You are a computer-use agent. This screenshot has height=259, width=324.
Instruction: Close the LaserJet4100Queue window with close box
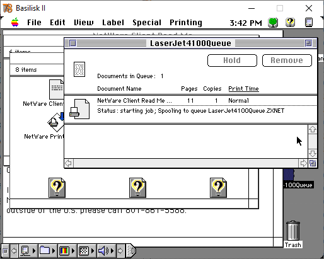pyautogui.click(x=72, y=43)
